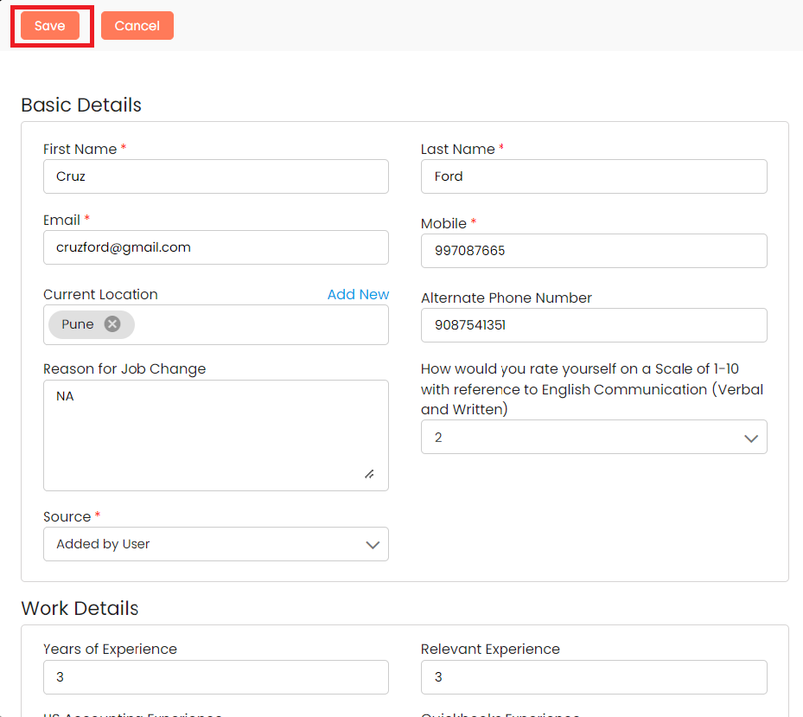The height and width of the screenshot is (717, 803).
Task: Click the Current Location label
Action: pyautogui.click(x=100, y=294)
